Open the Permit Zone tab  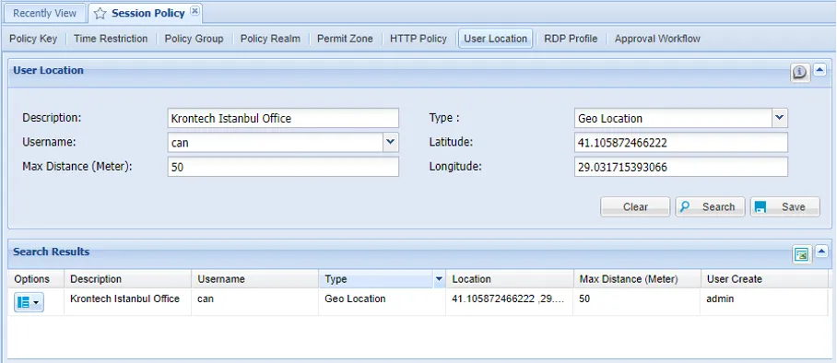(345, 39)
